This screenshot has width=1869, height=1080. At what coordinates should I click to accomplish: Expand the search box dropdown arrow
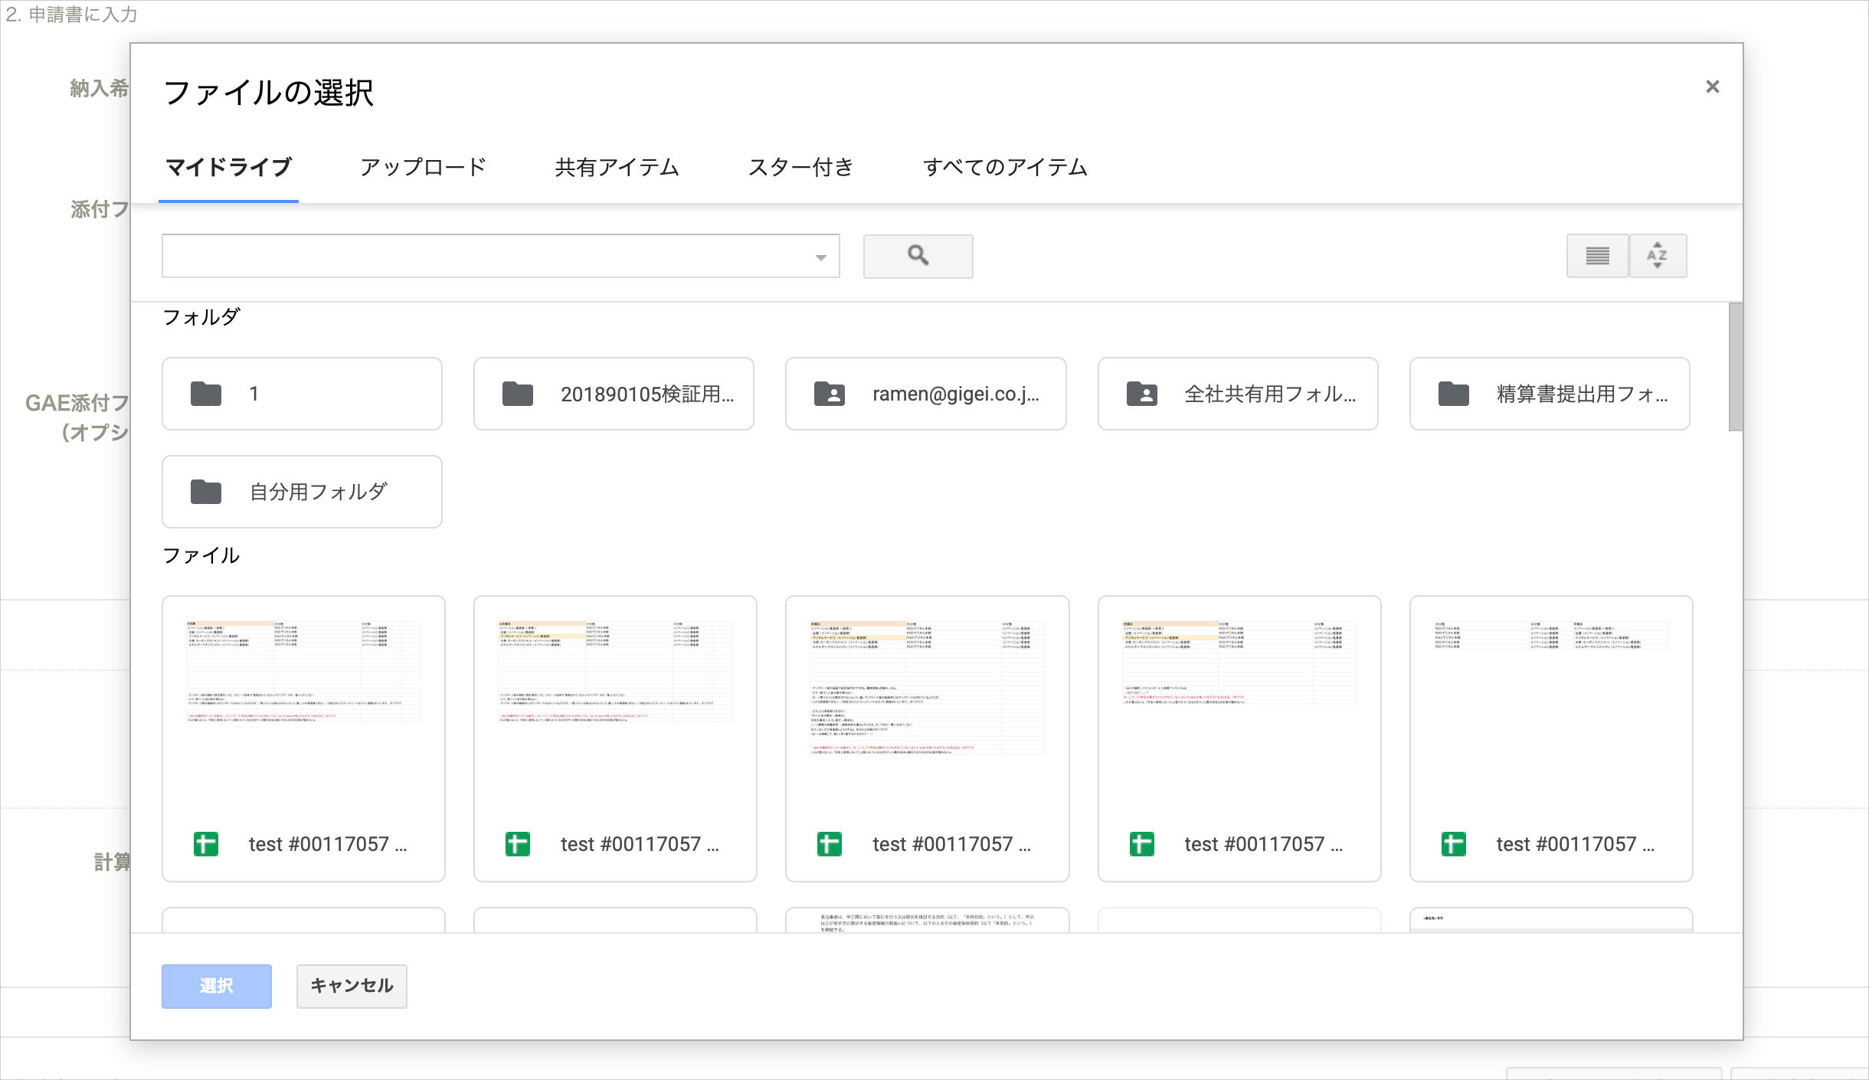[821, 257]
